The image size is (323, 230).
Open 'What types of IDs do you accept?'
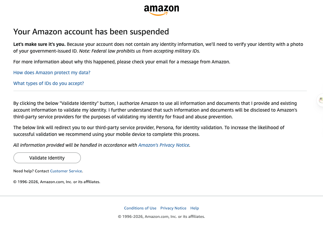(49, 83)
